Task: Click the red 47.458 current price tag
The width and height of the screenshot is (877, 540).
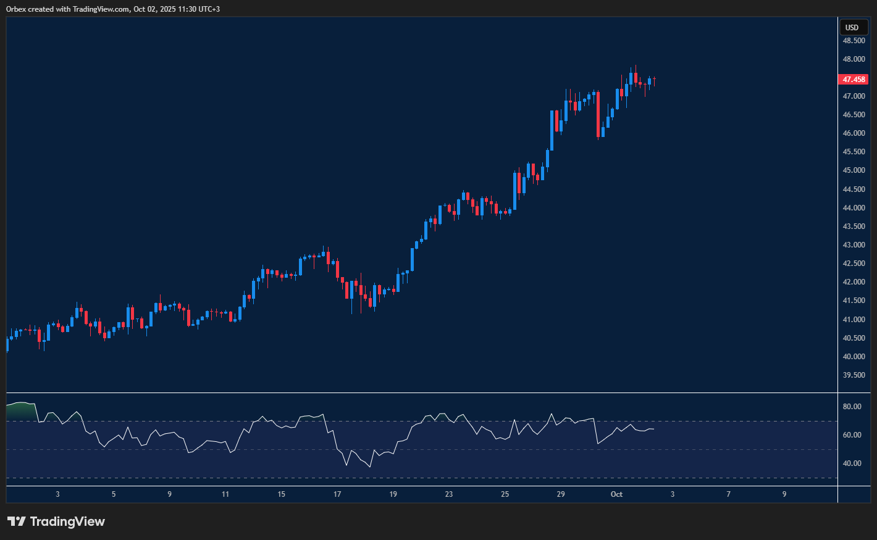Action: click(x=854, y=80)
